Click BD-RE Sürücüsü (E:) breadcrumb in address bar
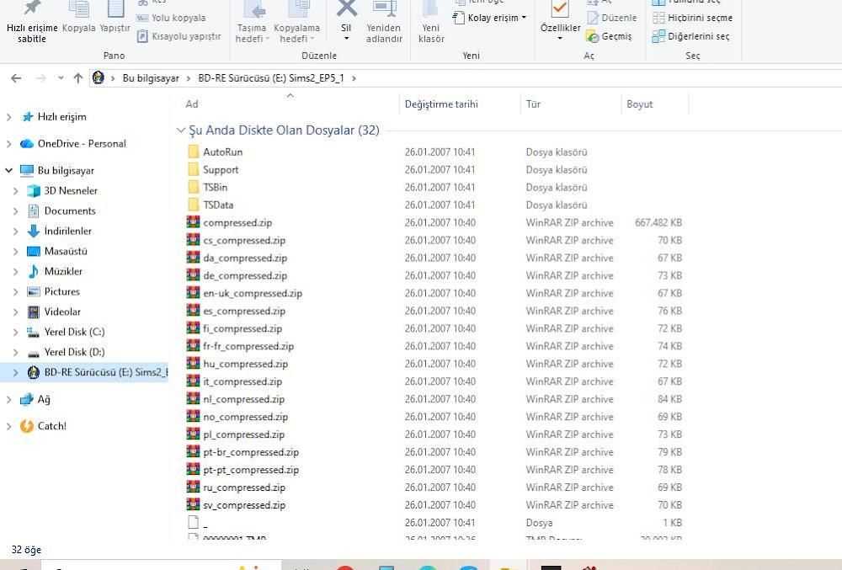The image size is (842, 570). pyautogui.click(x=270, y=78)
